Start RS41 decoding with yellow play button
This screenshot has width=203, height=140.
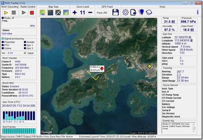tap(6, 13)
